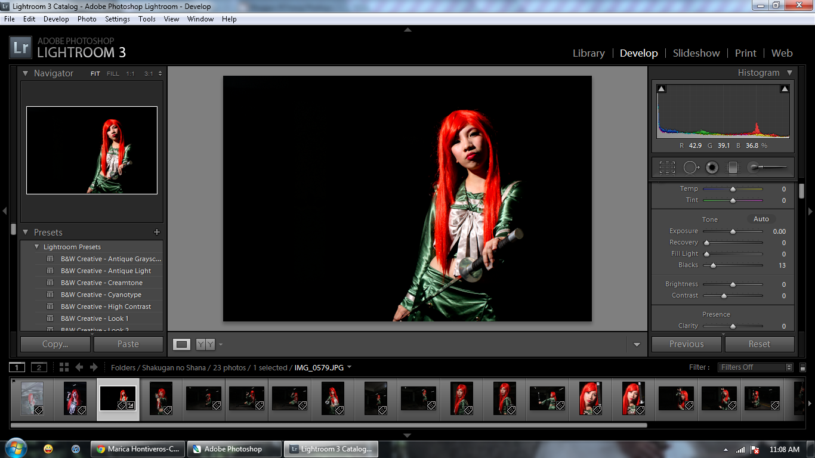The width and height of the screenshot is (815, 458).
Task: Adjust the Blacks slider
Action: (x=733, y=265)
